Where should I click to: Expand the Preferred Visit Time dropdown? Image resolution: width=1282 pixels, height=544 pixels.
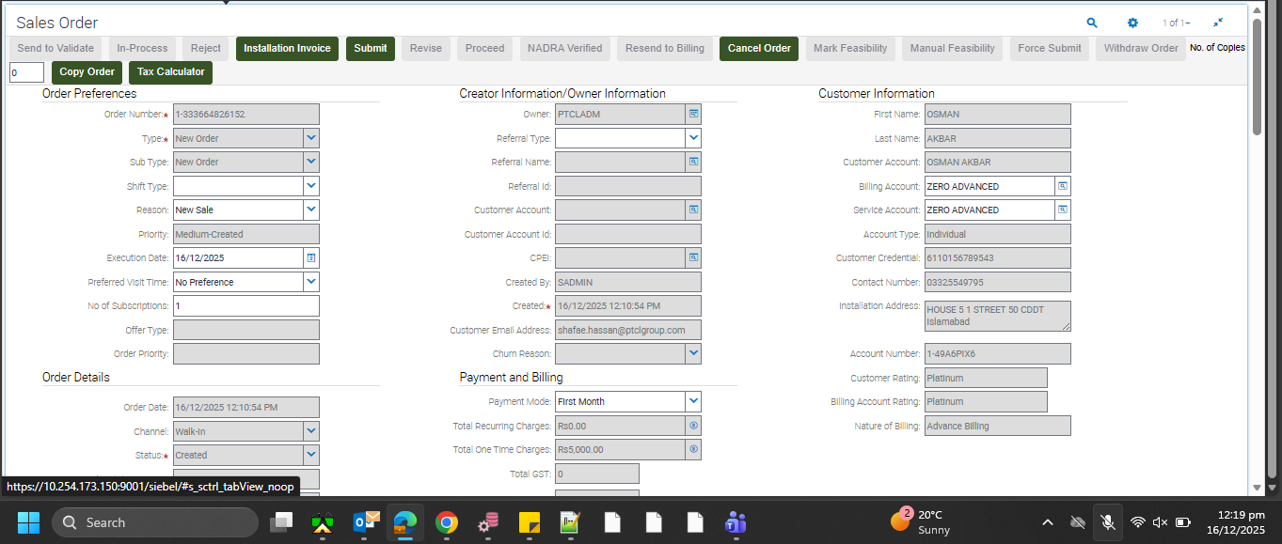coord(311,281)
